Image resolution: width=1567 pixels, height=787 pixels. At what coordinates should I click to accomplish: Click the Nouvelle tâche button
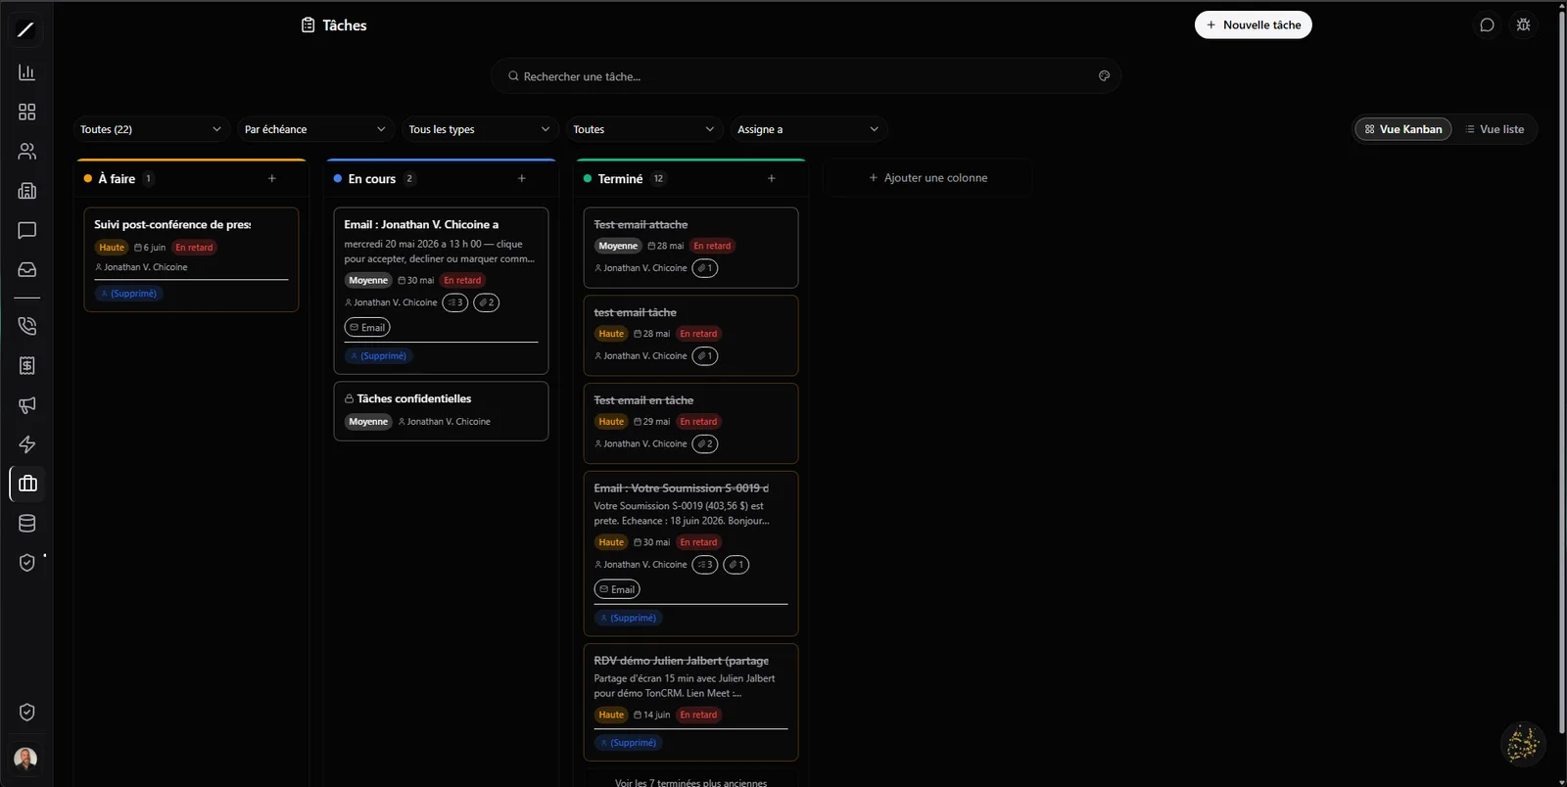pyautogui.click(x=1254, y=25)
